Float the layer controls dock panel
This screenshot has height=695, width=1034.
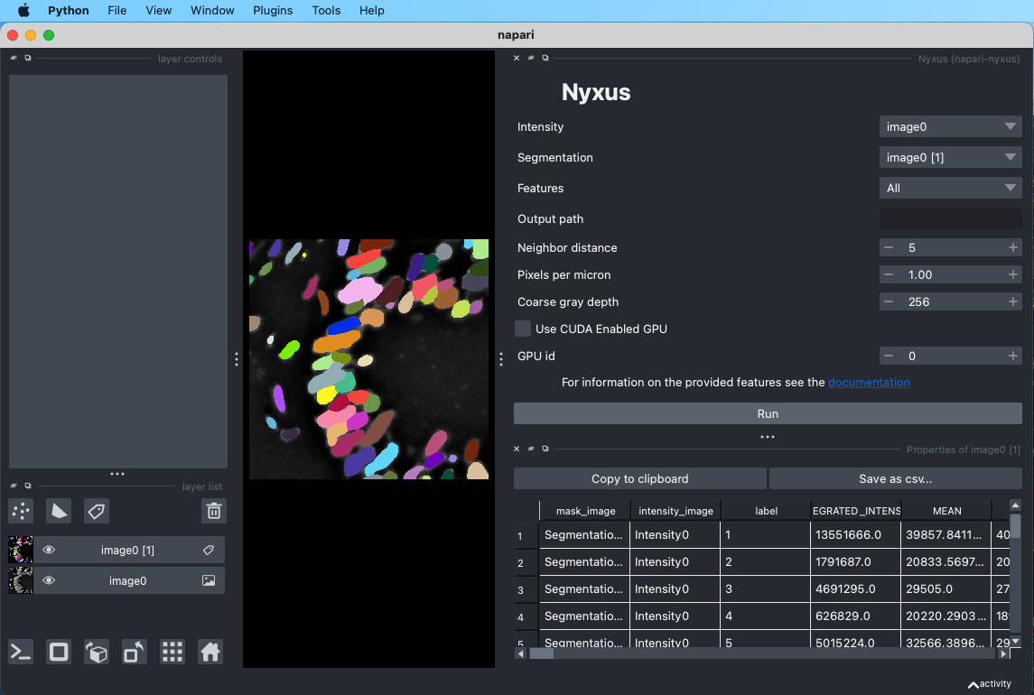28,58
